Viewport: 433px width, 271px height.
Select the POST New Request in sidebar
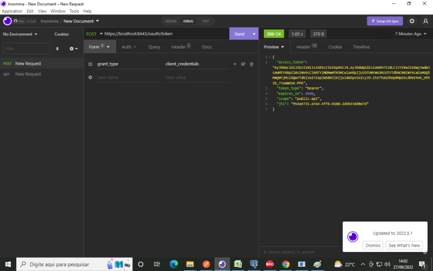(x=42, y=64)
